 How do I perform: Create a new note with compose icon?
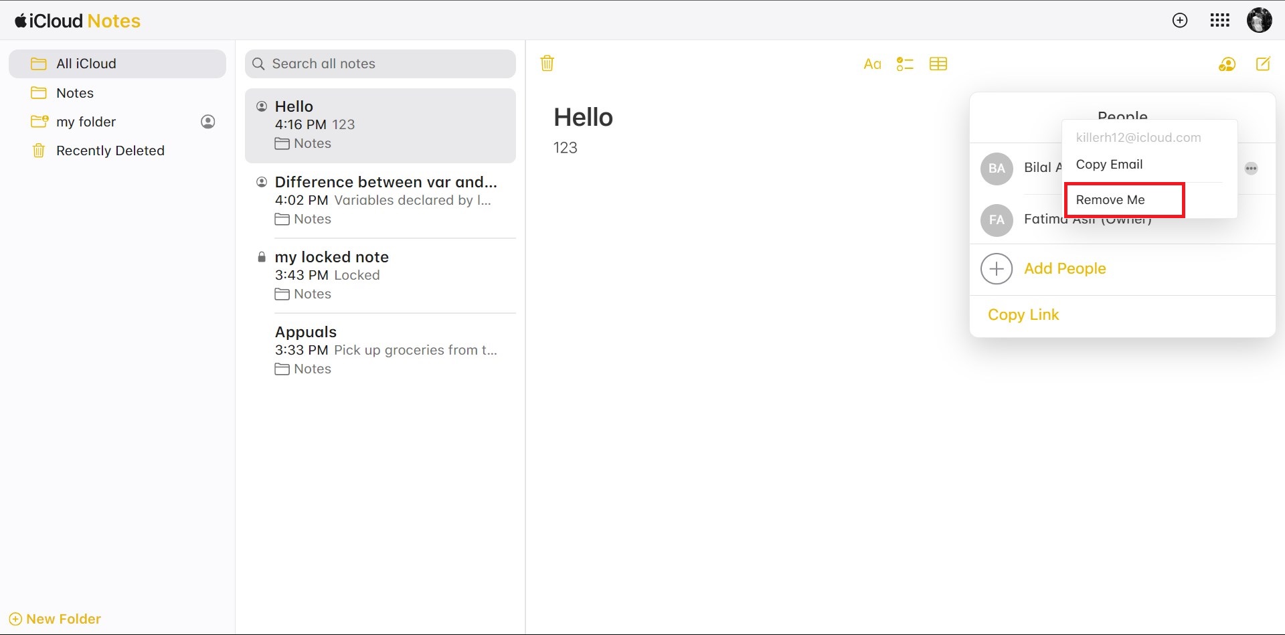point(1263,64)
